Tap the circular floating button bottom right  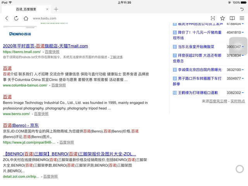point(240,169)
